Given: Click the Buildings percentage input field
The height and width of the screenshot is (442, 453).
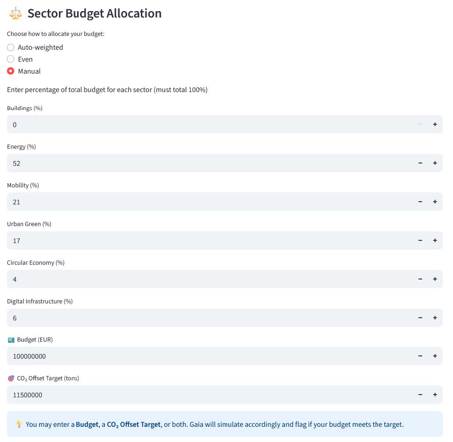Looking at the screenshot, I should [207, 124].
